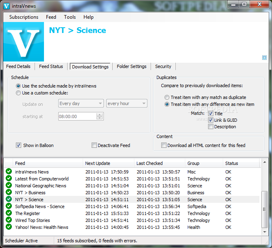This screenshot has height=248, width=272.
Task: Open the Feed menu
Action: [x=51, y=17]
